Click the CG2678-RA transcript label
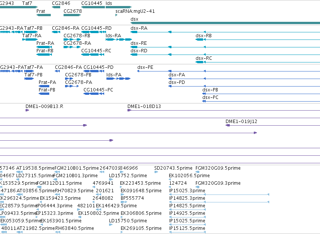Viewport: 320px width, 234px height. click(x=77, y=43)
